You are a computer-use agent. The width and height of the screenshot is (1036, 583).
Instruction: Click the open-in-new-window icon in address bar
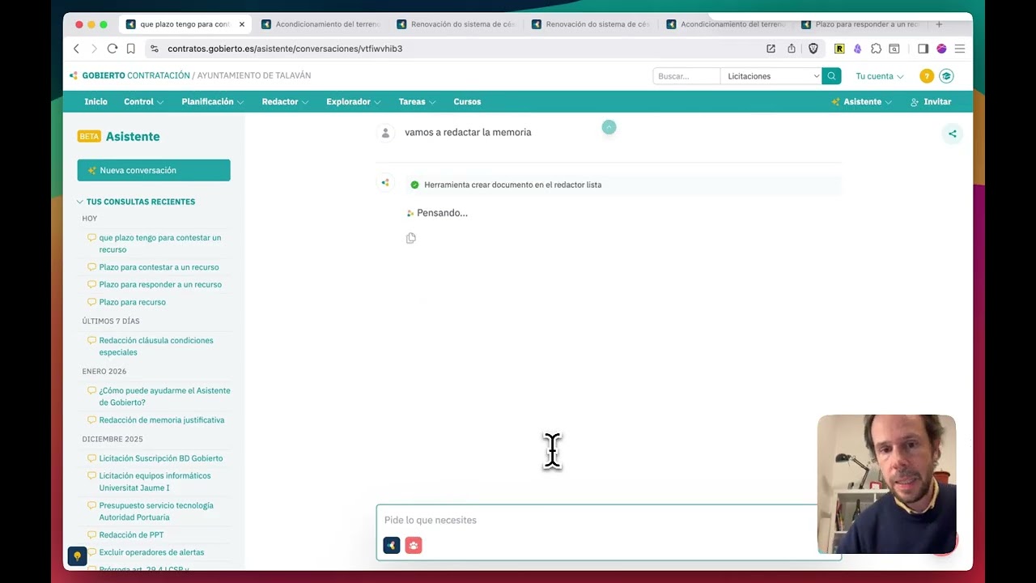click(x=771, y=49)
